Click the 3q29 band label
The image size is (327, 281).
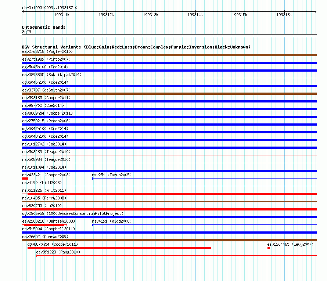click(x=26, y=32)
